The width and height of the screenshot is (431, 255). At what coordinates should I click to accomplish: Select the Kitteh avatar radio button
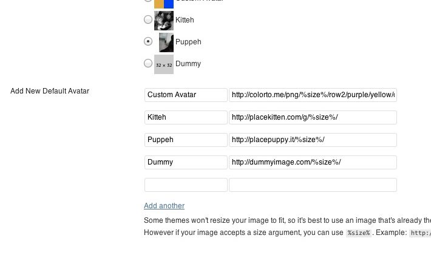(148, 20)
